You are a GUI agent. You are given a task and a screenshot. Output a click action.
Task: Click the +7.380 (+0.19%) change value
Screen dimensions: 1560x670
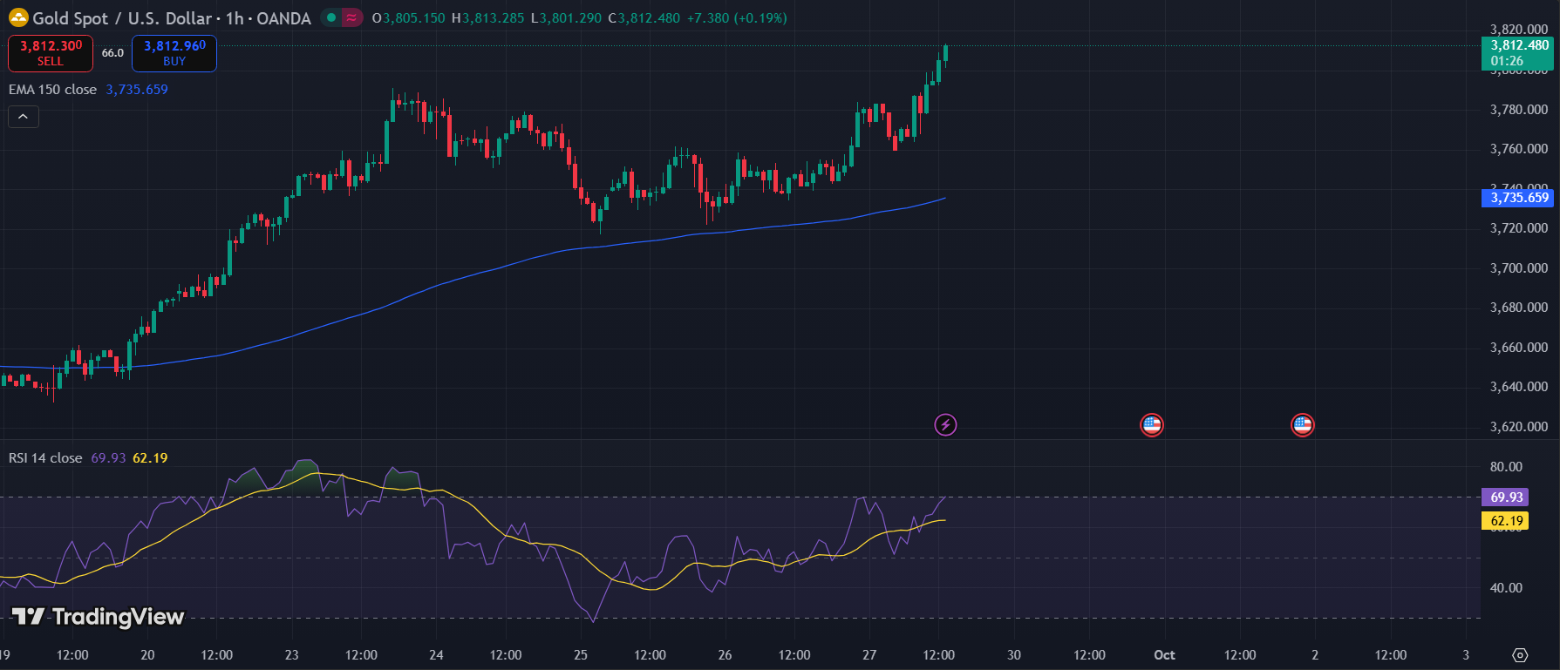point(737,18)
